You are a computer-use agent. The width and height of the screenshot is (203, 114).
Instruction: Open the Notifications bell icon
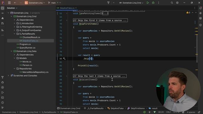click(x=200, y=8)
